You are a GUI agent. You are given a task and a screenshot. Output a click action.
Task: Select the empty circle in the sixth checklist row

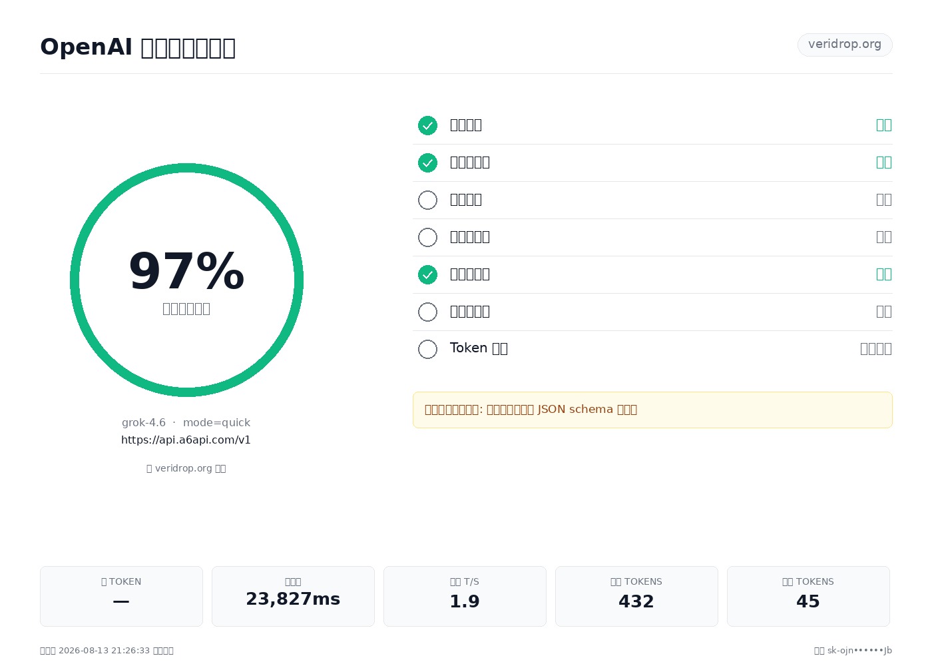pos(427,312)
